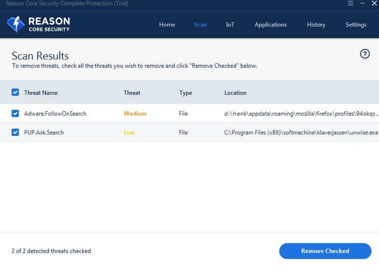Click the Medium threat level label
The width and height of the screenshot is (379, 268).
[135, 113]
